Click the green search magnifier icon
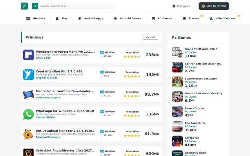 click(x=35, y=6)
